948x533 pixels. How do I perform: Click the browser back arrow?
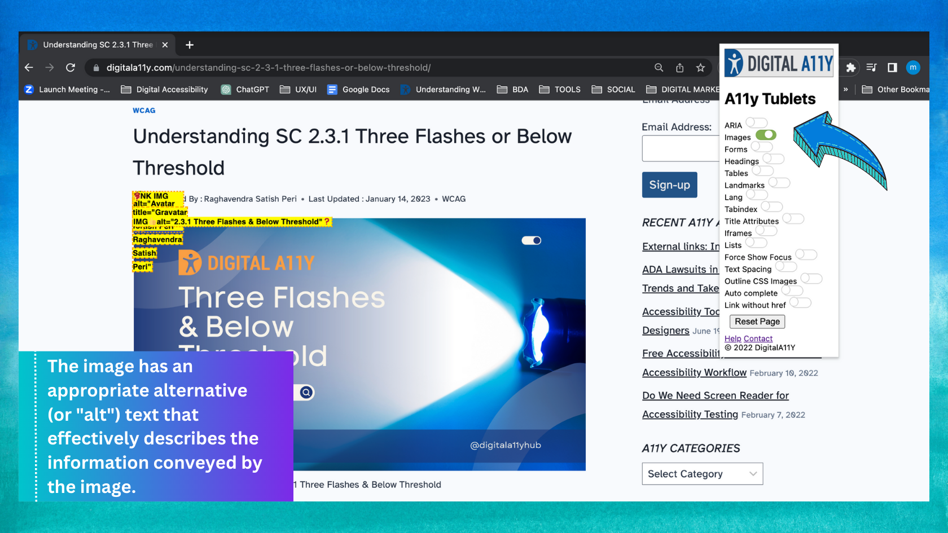29,68
